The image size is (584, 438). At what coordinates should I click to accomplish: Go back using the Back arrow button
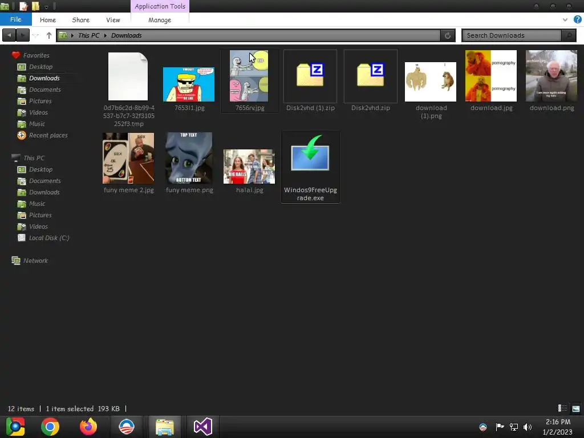9,35
